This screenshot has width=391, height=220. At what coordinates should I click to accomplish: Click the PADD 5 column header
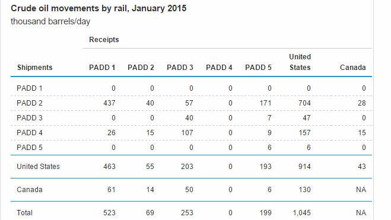pyautogui.click(x=258, y=68)
